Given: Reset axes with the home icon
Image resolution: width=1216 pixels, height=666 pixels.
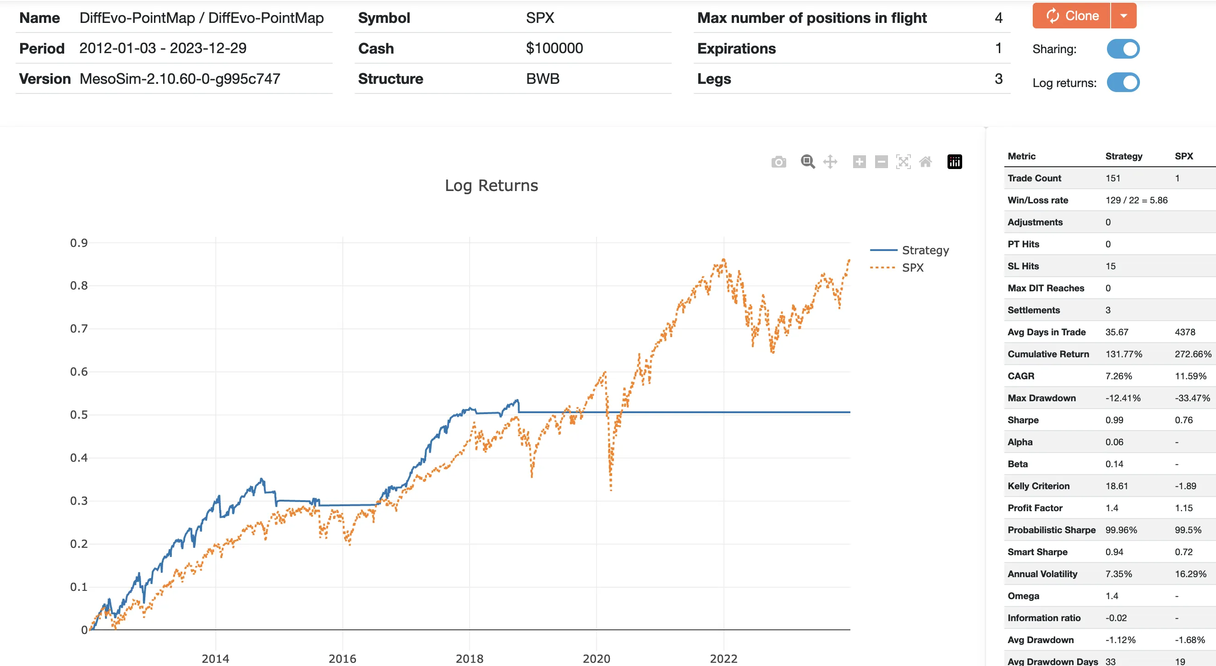Looking at the screenshot, I should [x=925, y=162].
